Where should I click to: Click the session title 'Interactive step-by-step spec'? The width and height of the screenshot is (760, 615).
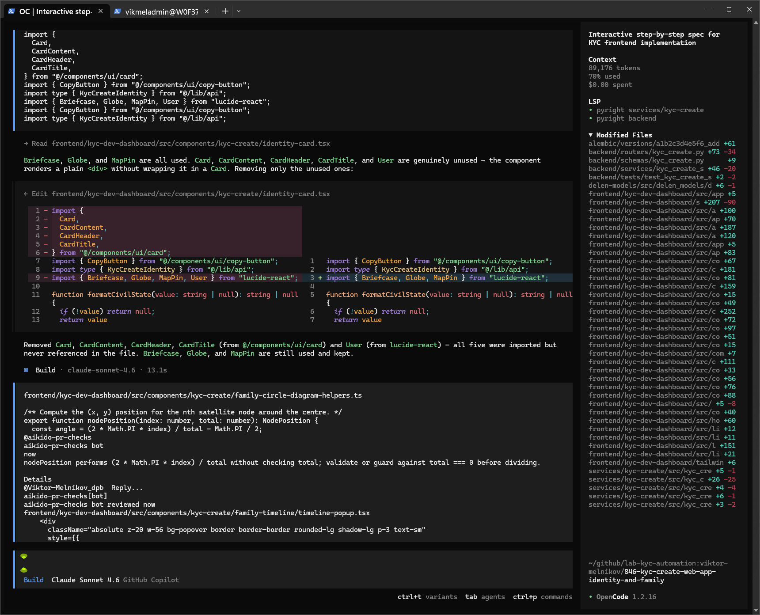(654, 38)
